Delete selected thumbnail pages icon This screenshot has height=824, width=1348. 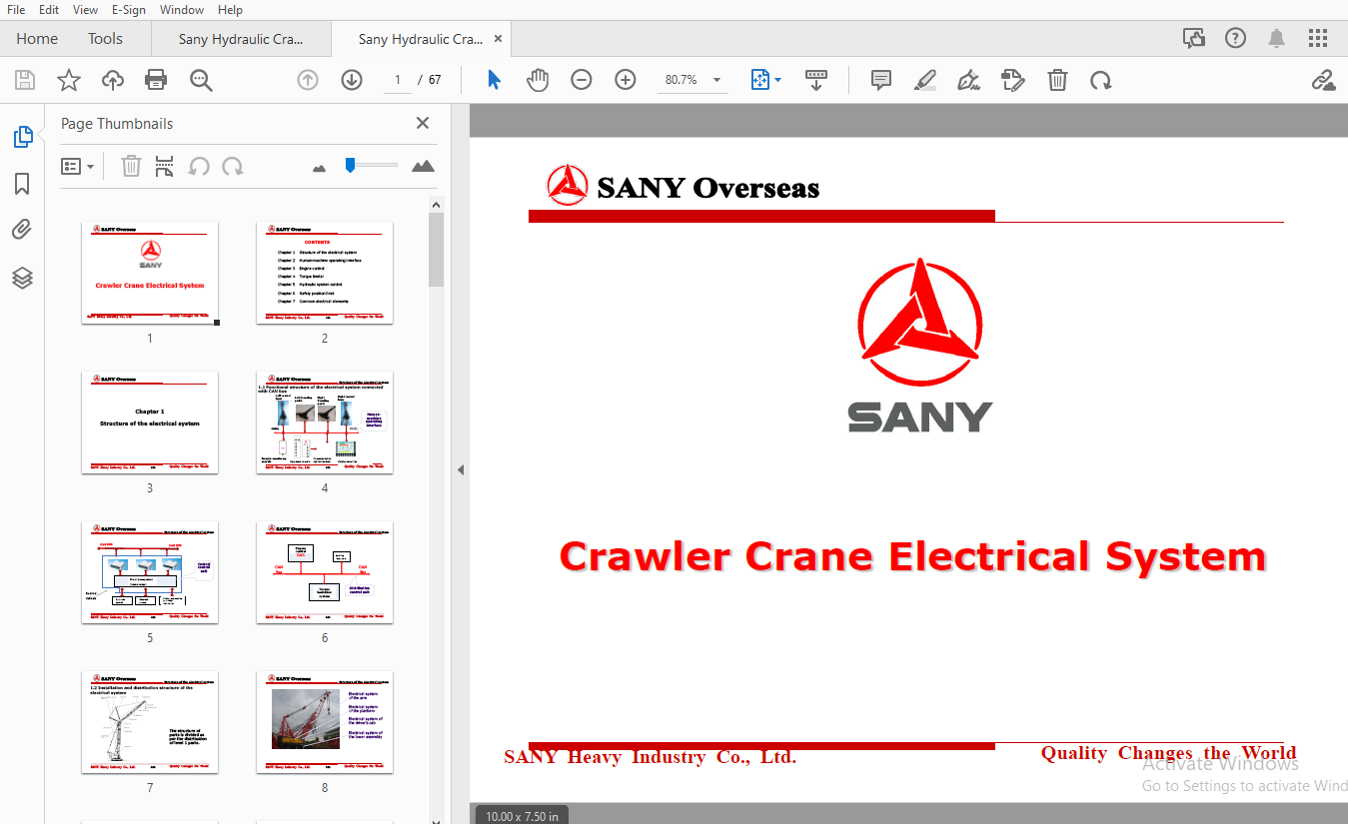pyautogui.click(x=131, y=166)
